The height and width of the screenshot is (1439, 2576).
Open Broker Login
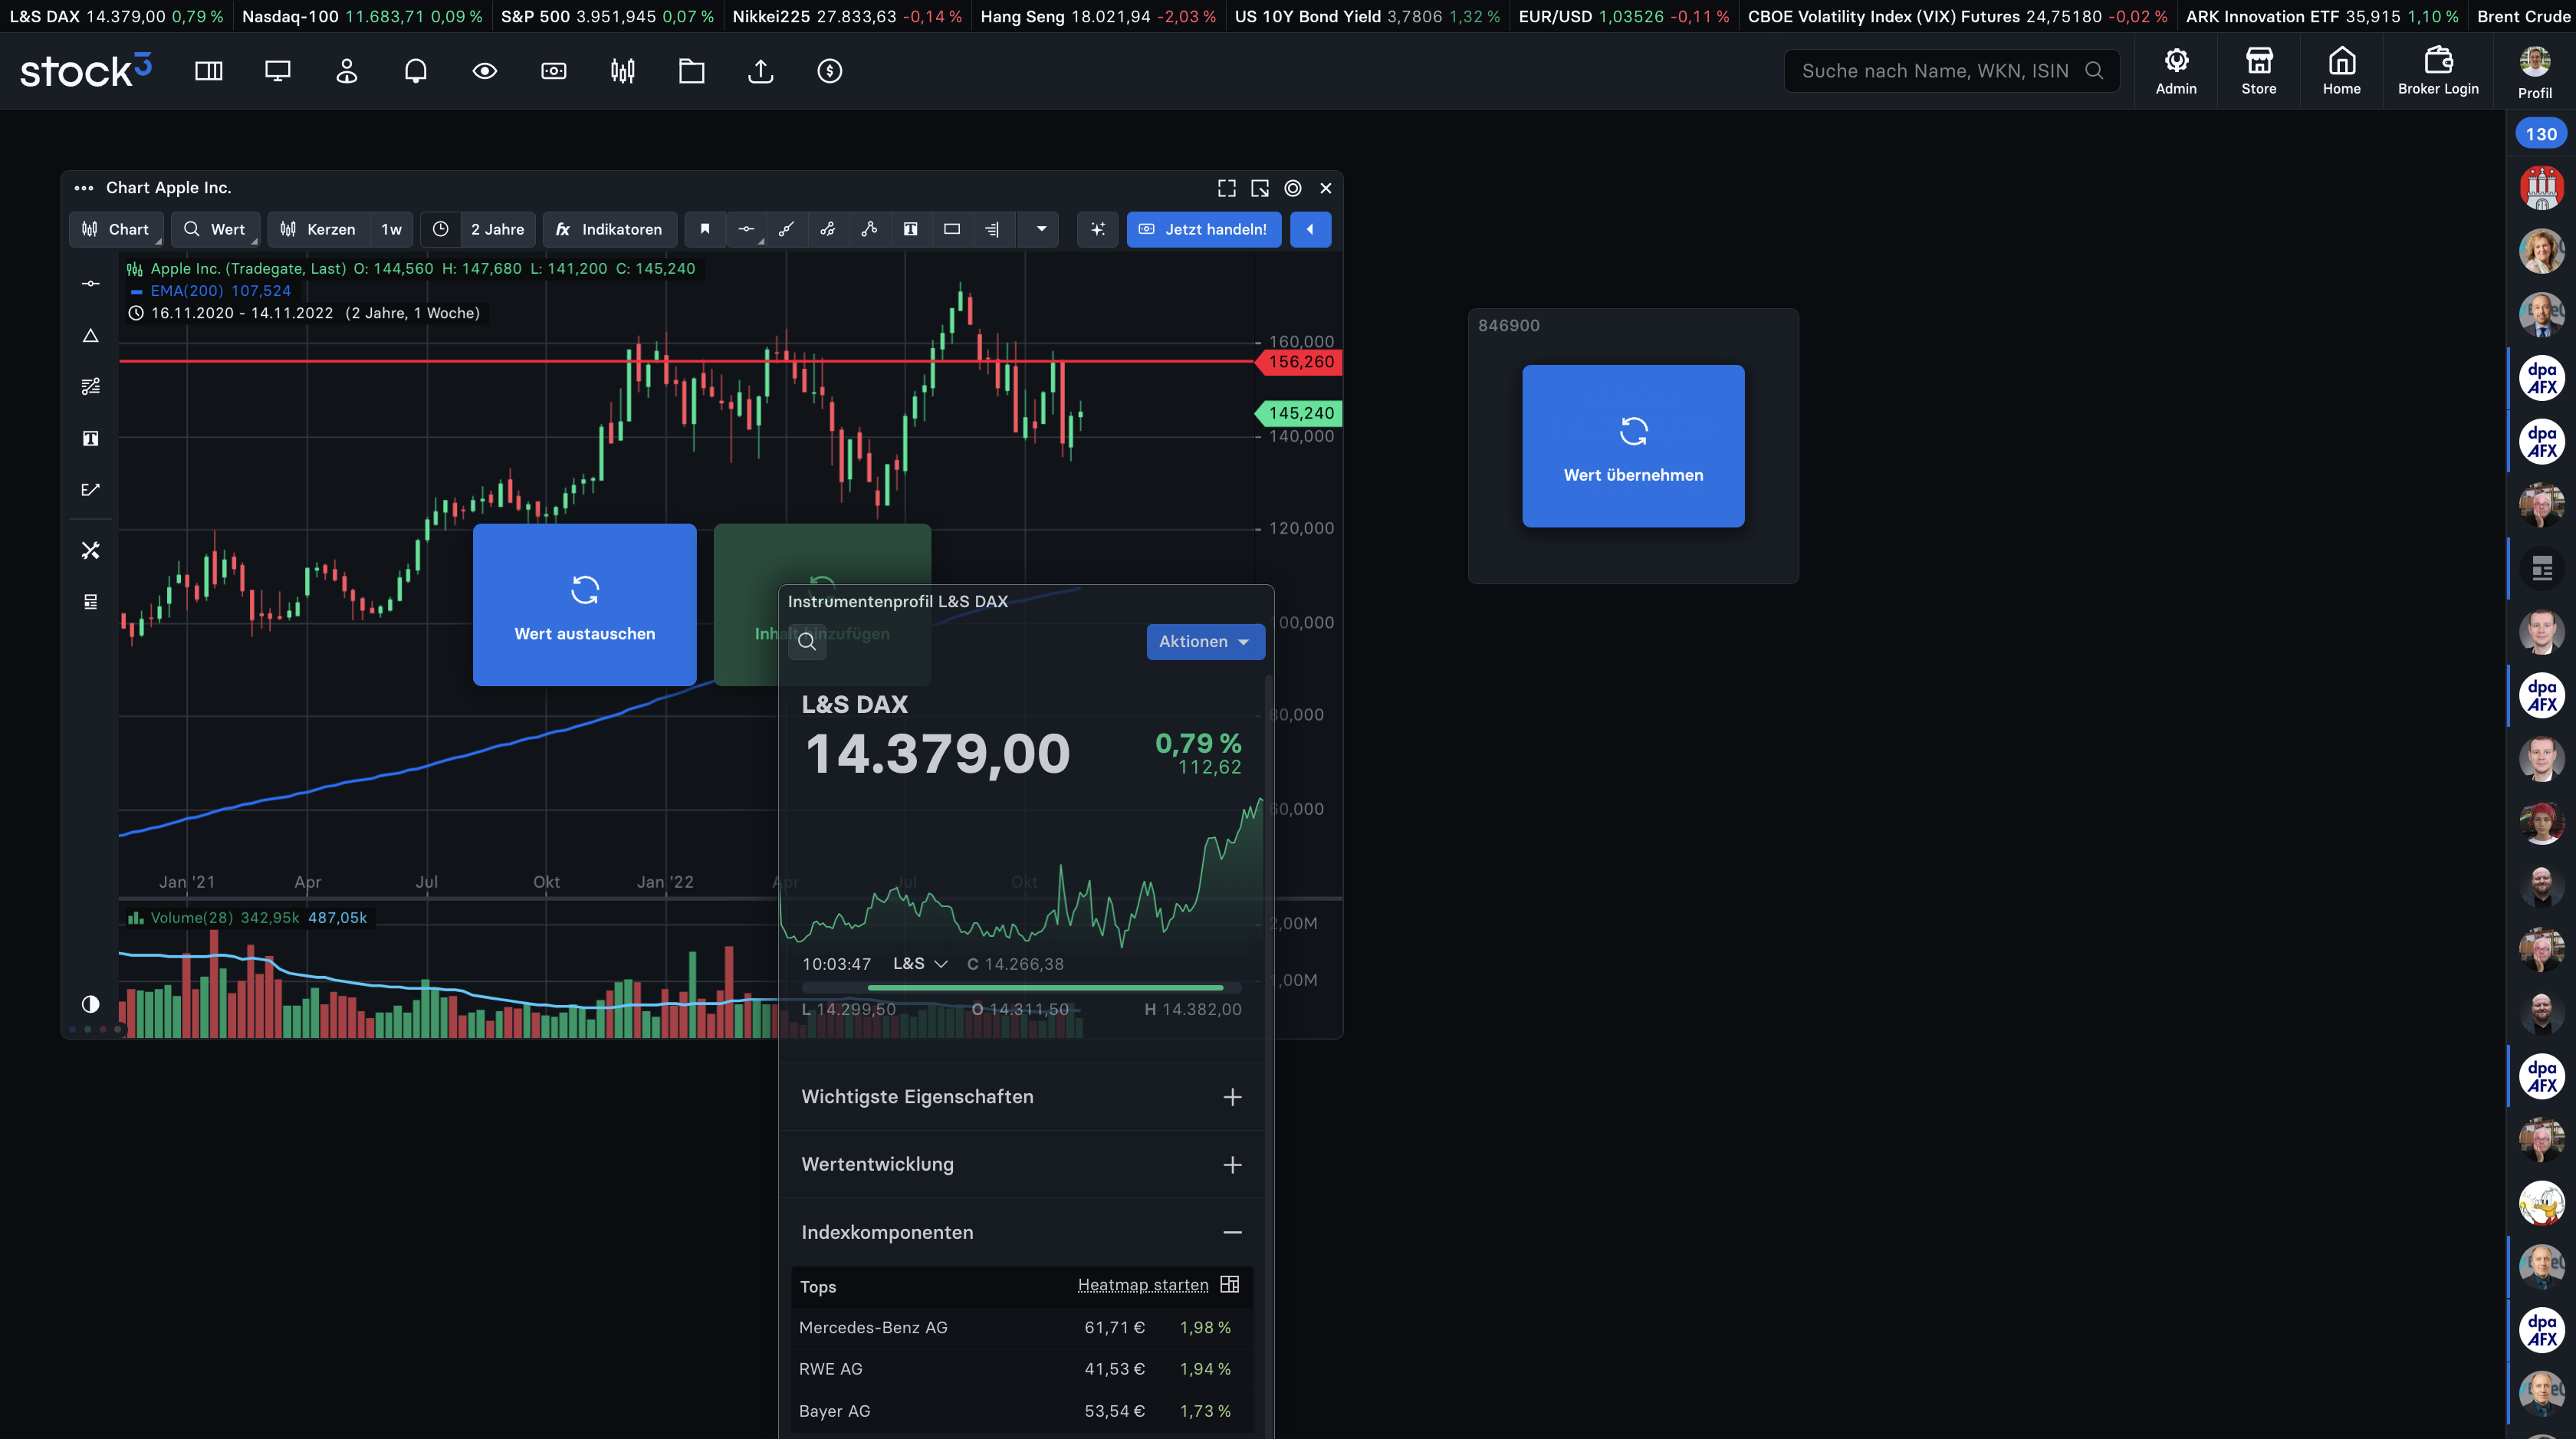point(2438,71)
